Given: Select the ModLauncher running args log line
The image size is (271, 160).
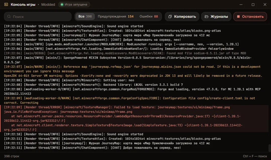Looking at the screenshot, I should click(x=121, y=44).
